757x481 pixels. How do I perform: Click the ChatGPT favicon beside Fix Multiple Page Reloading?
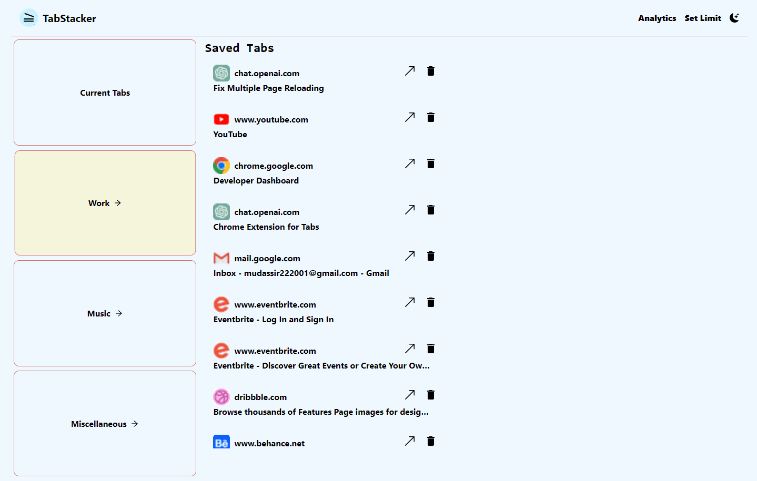tap(221, 73)
